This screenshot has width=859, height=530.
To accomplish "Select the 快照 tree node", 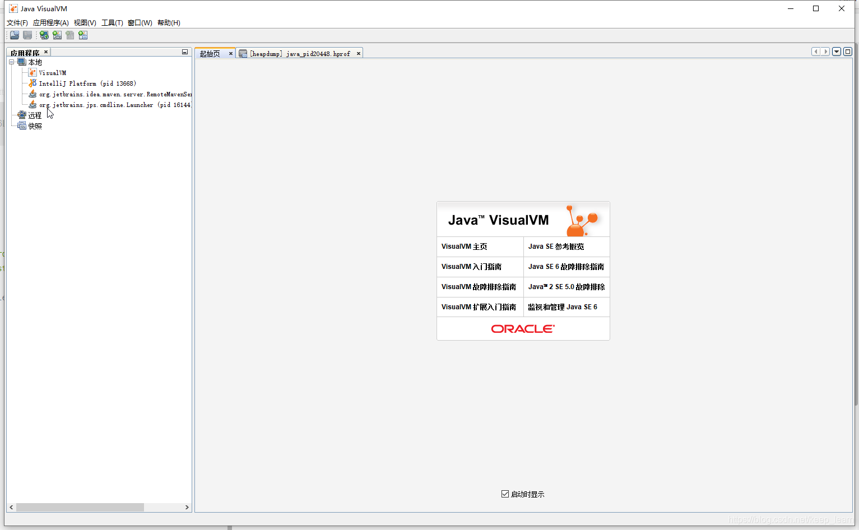I will click(x=35, y=126).
